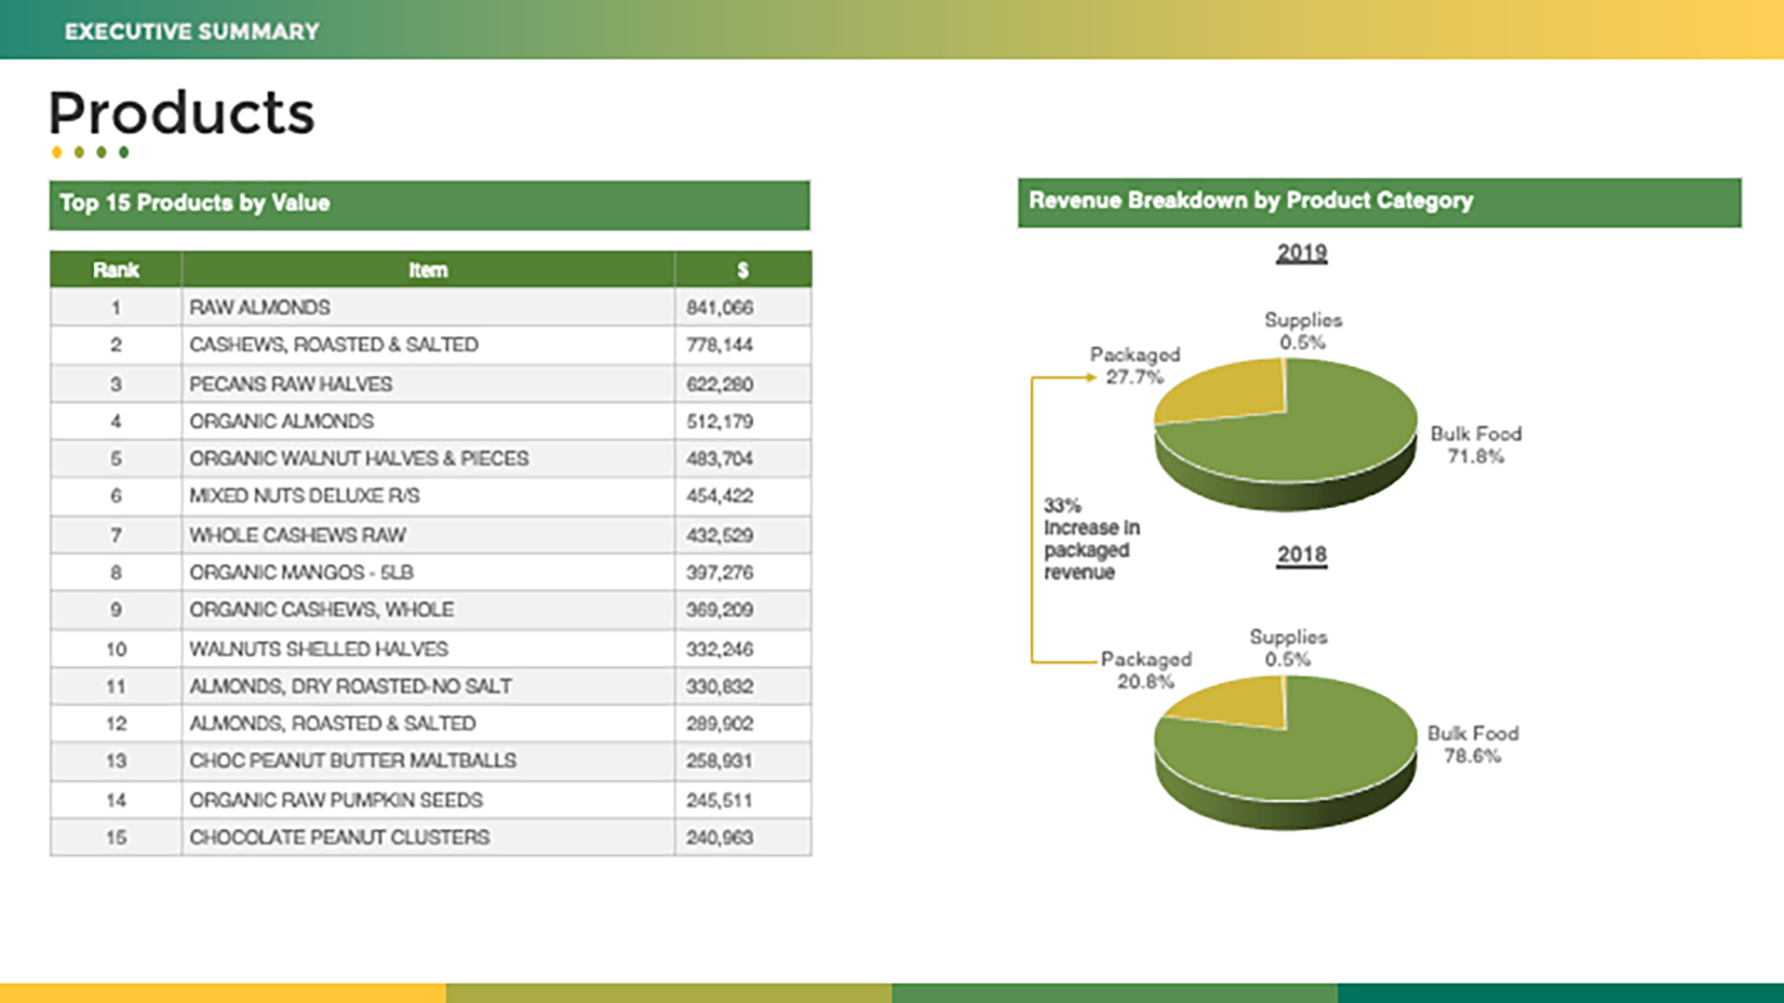Viewport: 1784px width, 1003px height.
Task: Select the ORGANIC MANGOS - 5LB row
Action: [x=301, y=573]
